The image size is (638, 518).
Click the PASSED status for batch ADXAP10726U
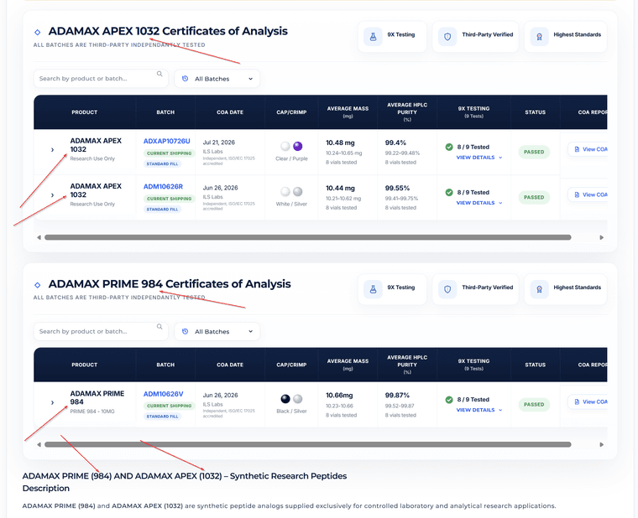(534, 152)
